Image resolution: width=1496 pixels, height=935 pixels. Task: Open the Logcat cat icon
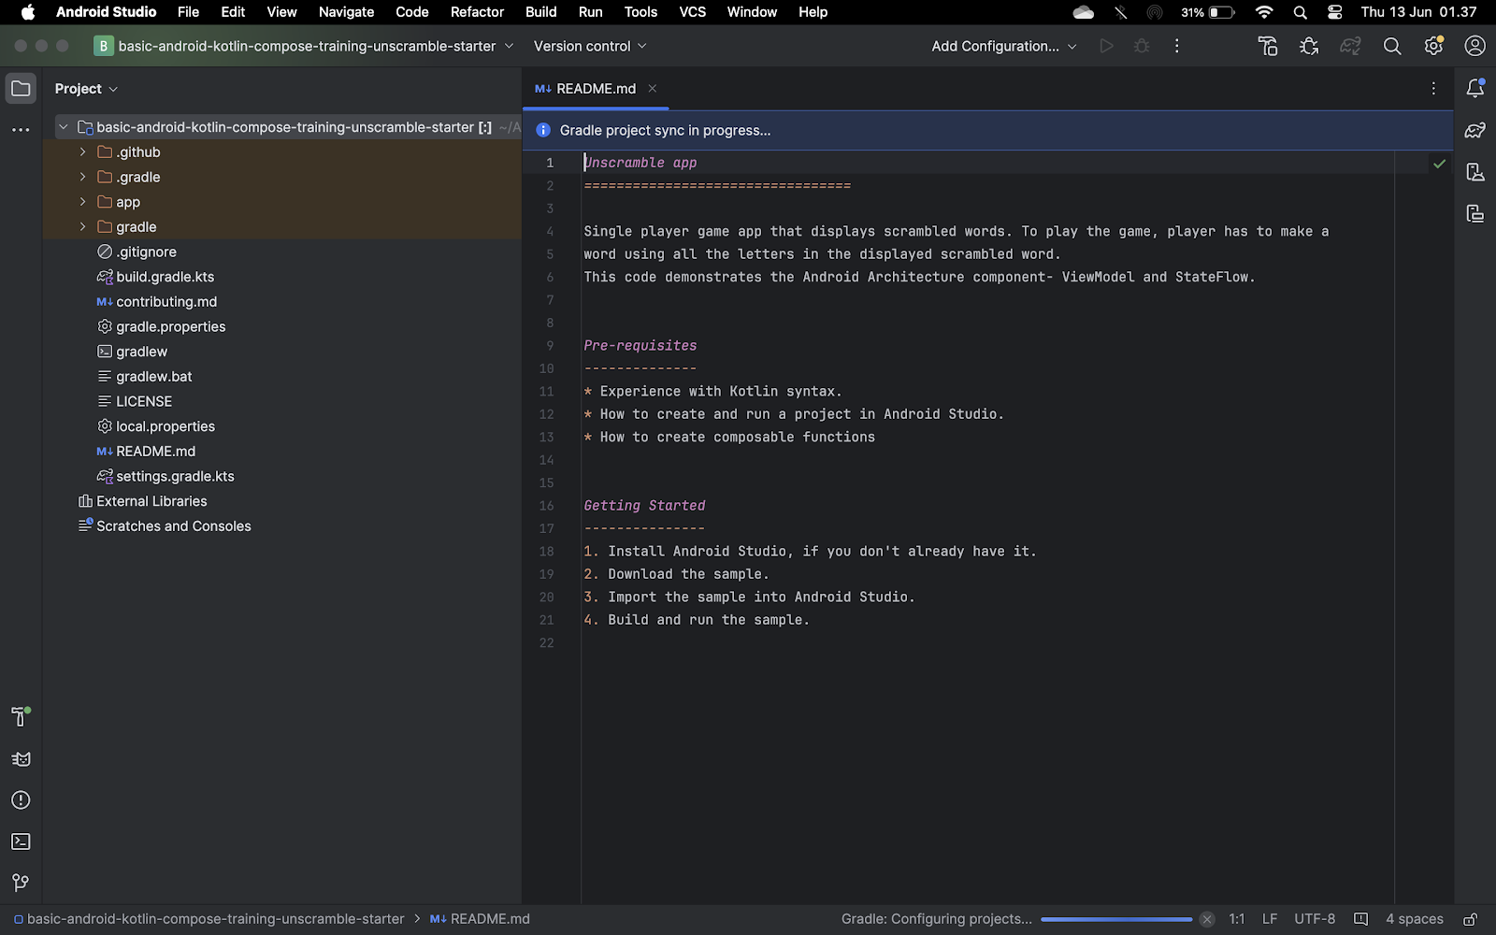(21, 759)
